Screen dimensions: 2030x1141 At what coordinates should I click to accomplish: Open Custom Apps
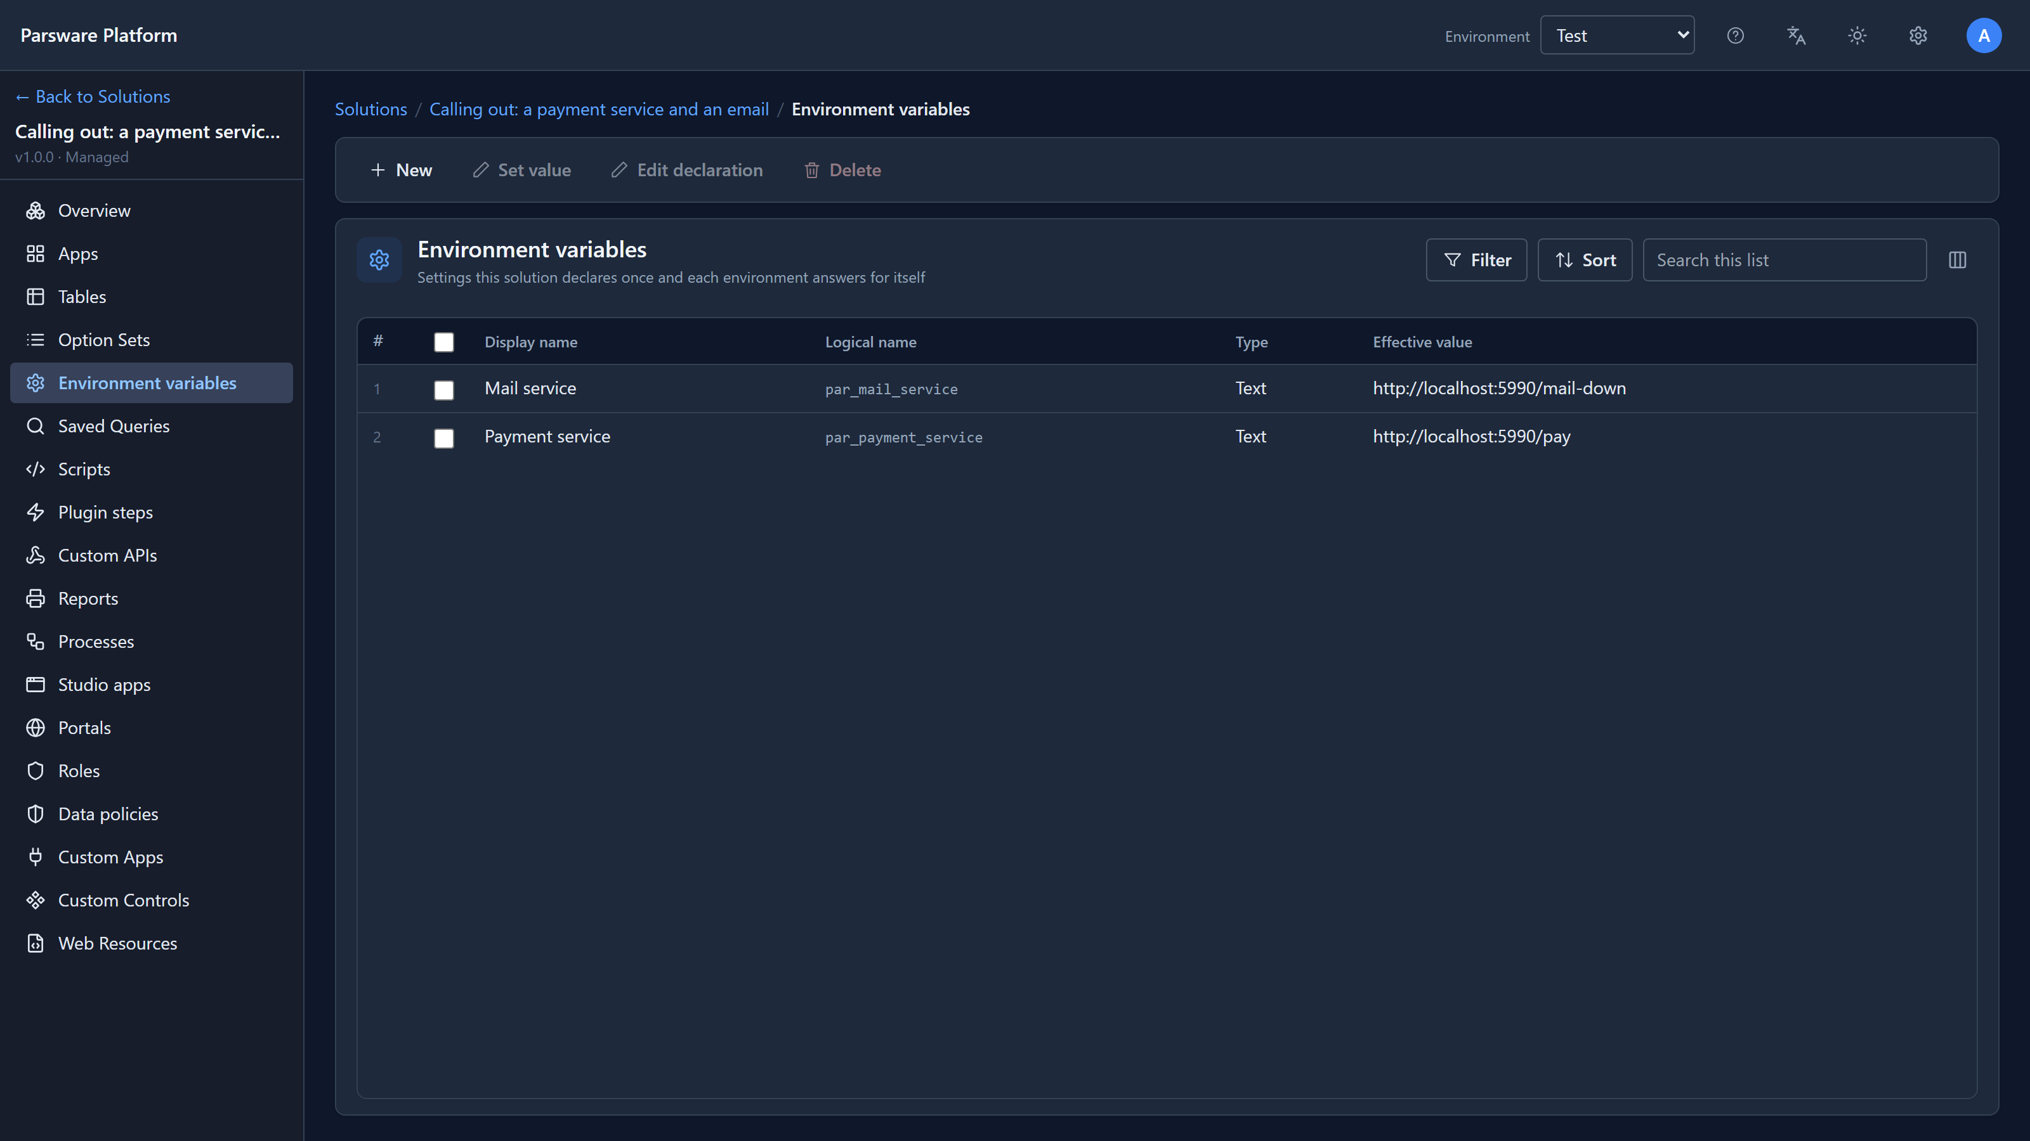click(152, 857)
